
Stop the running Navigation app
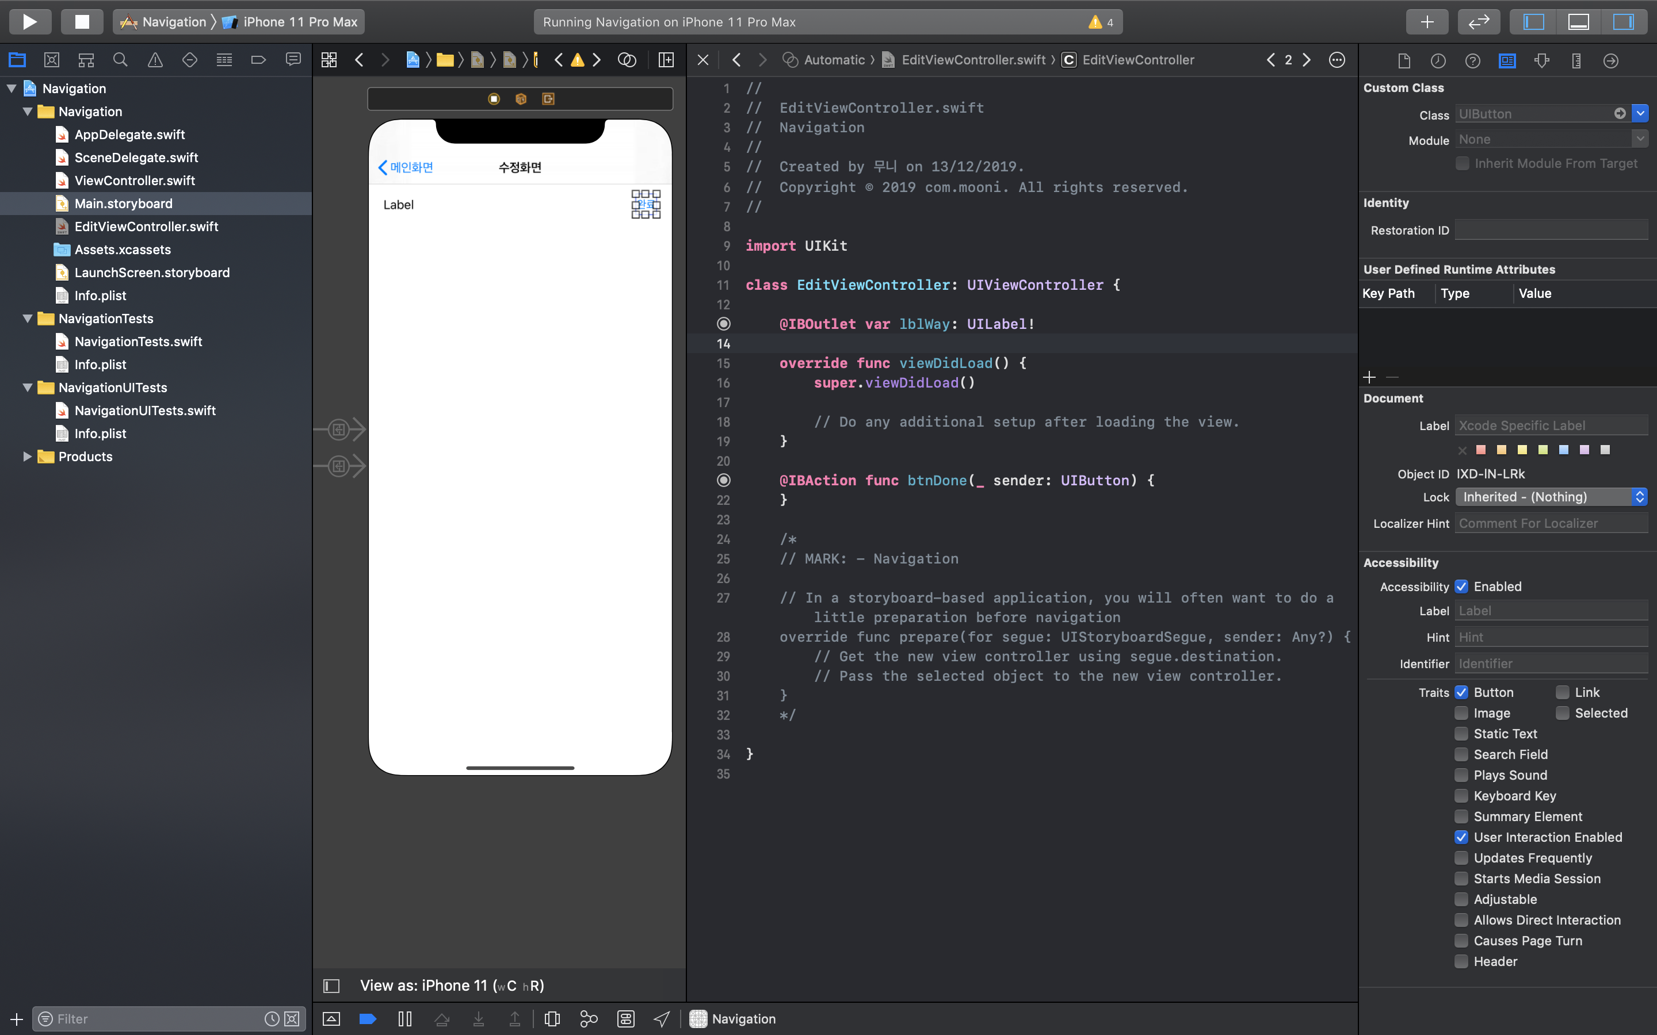click(x=82, y=21)
